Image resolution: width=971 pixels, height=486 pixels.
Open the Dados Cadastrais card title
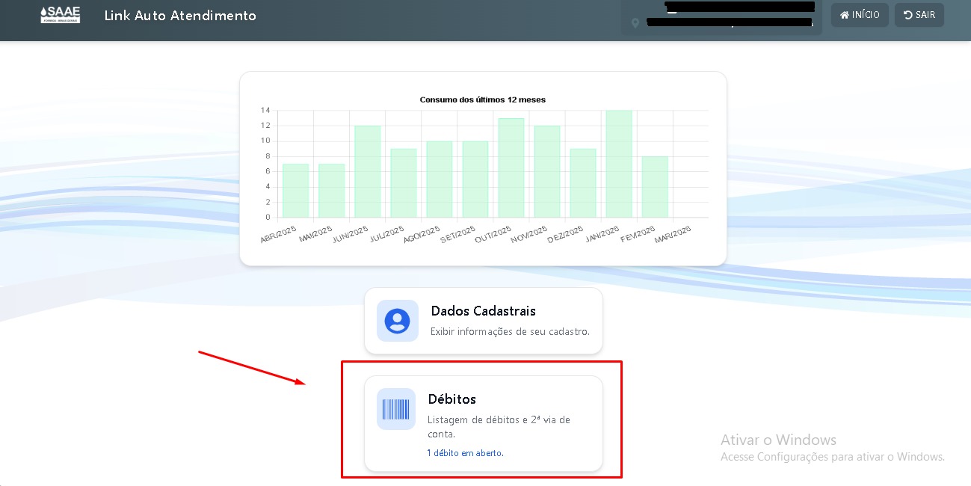pyautogui.click(x=483, y=311)
